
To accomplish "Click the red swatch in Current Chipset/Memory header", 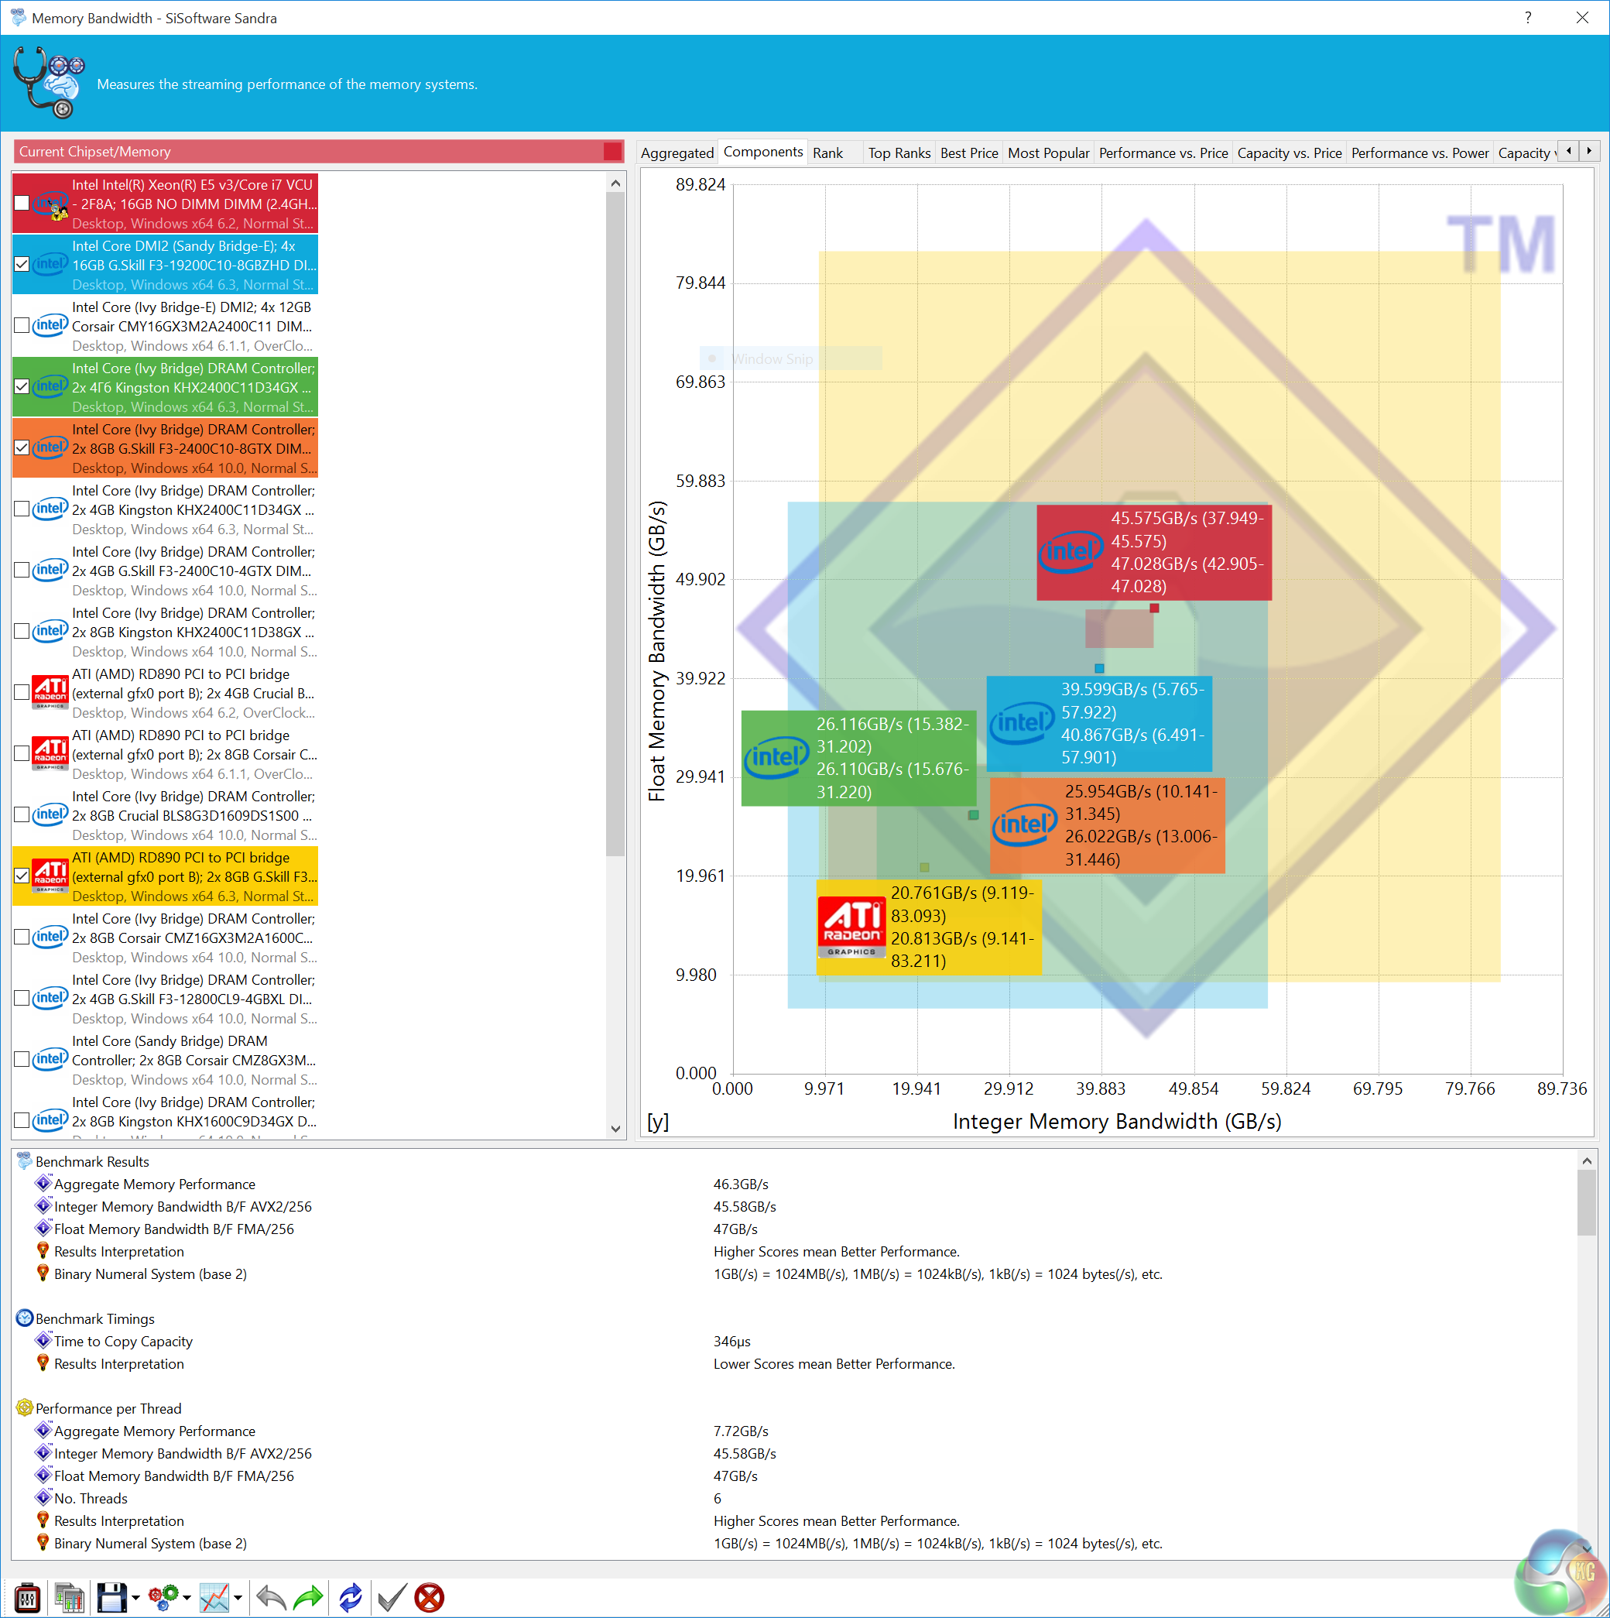I will (612, 152).
